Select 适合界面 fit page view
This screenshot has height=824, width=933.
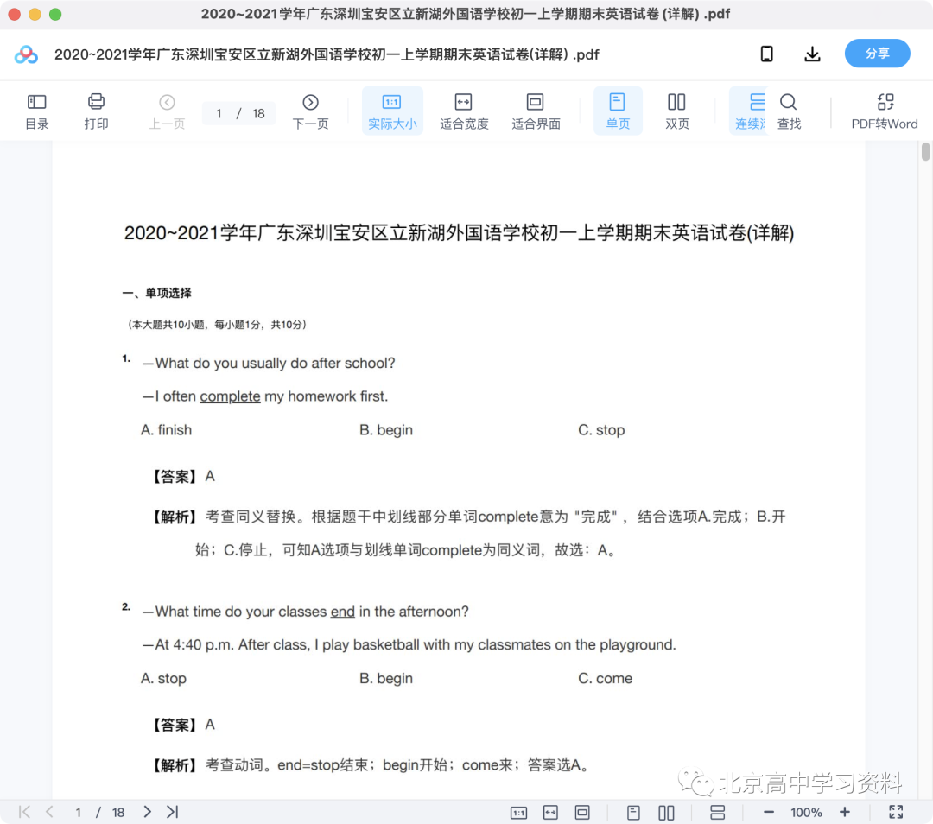pos(536,111)
